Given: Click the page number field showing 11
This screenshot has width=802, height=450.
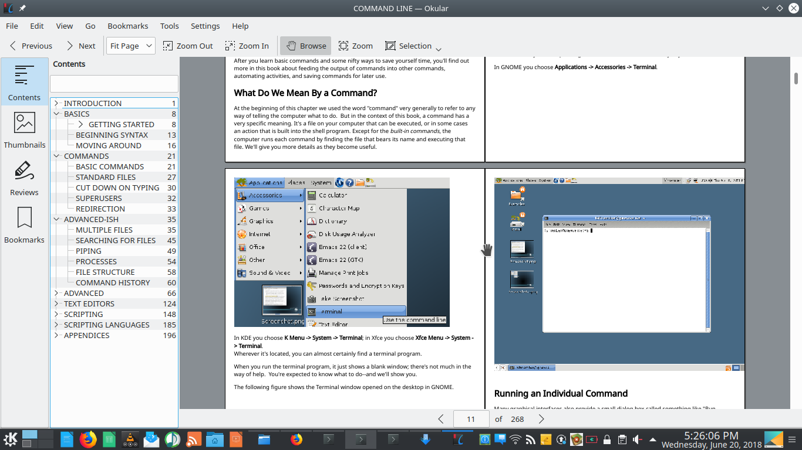Looking at the screenshot, I should (471, 419).
